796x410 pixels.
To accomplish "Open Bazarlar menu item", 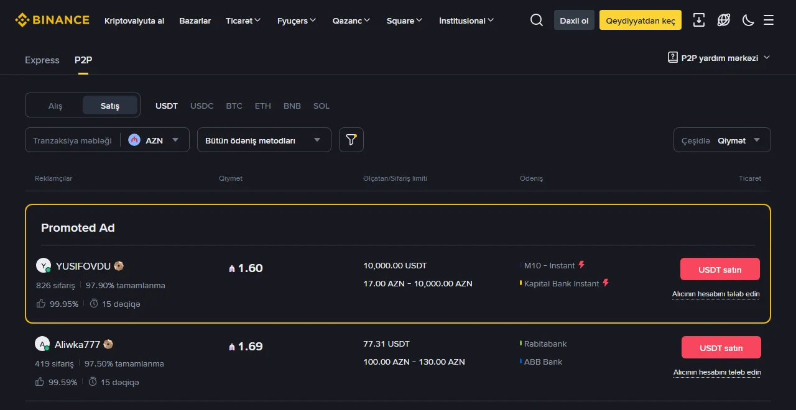I will click(195, 20).
